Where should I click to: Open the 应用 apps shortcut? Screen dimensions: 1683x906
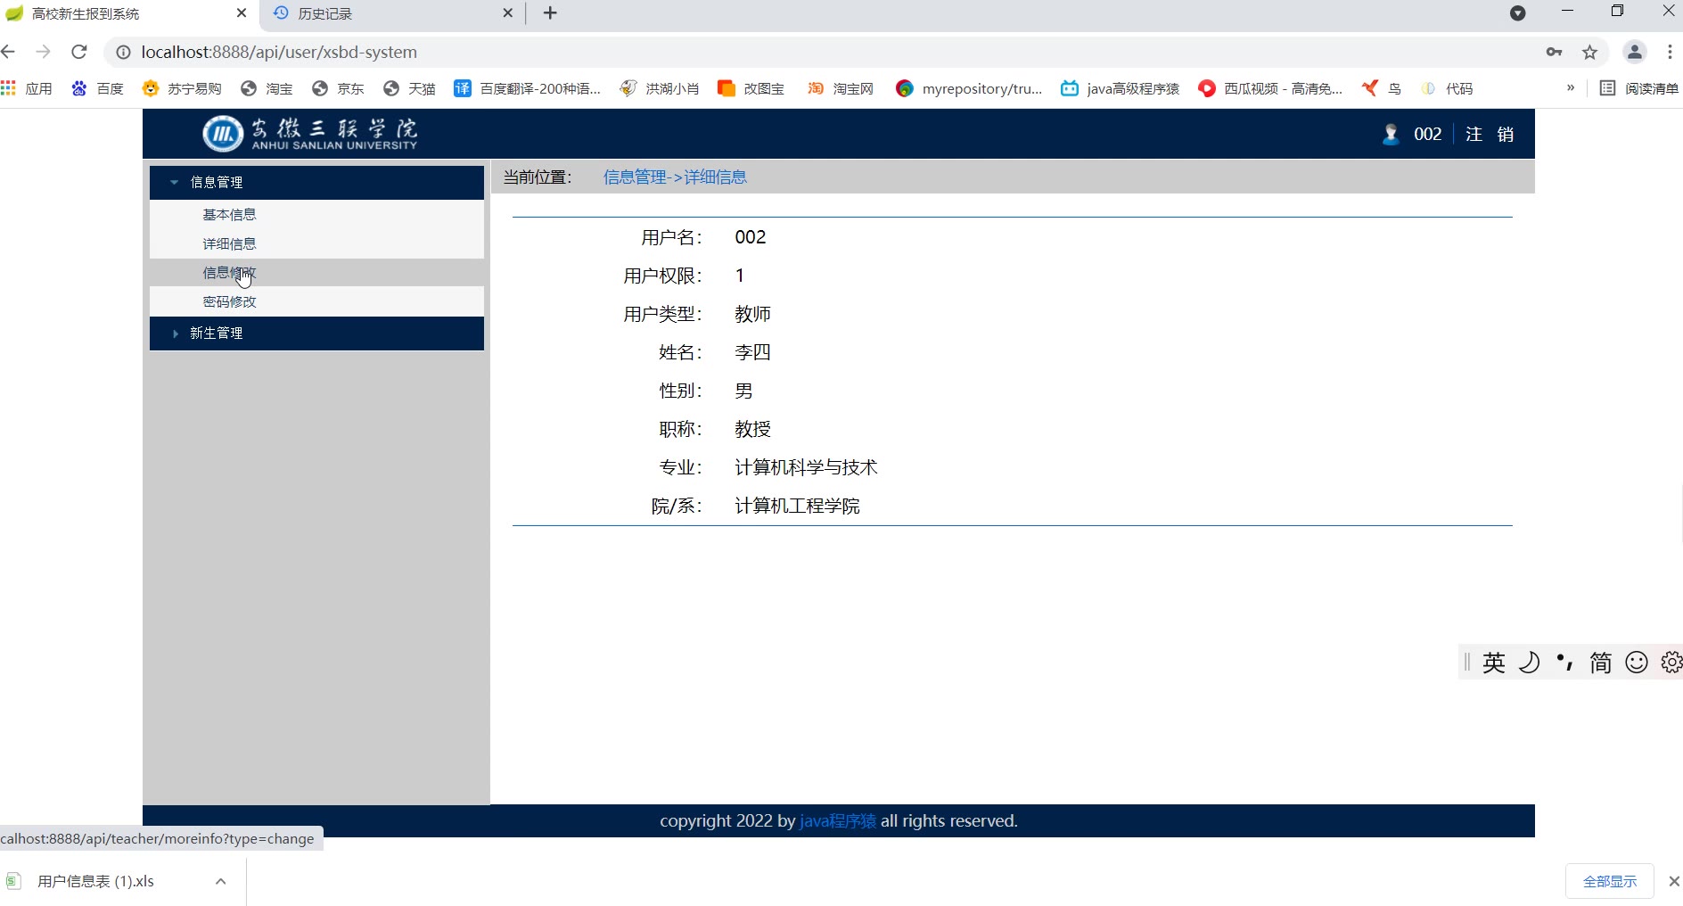click(x=27, y=88)
